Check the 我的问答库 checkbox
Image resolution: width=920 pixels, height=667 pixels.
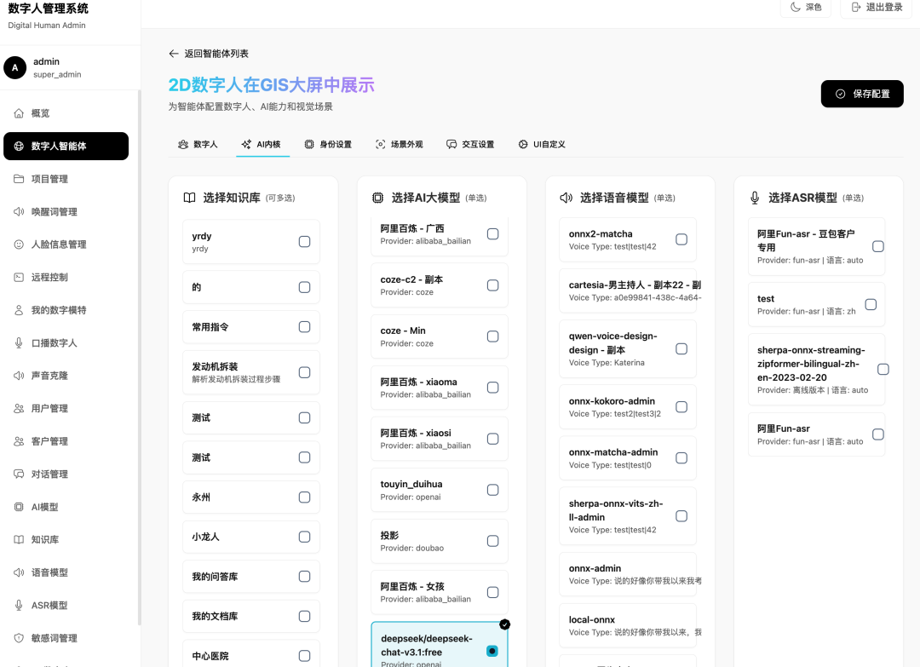[304, 577]
